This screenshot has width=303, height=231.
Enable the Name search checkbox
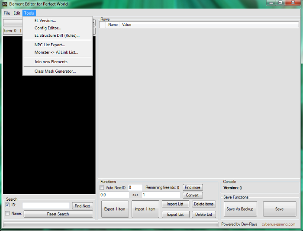[x=7, y=213]
